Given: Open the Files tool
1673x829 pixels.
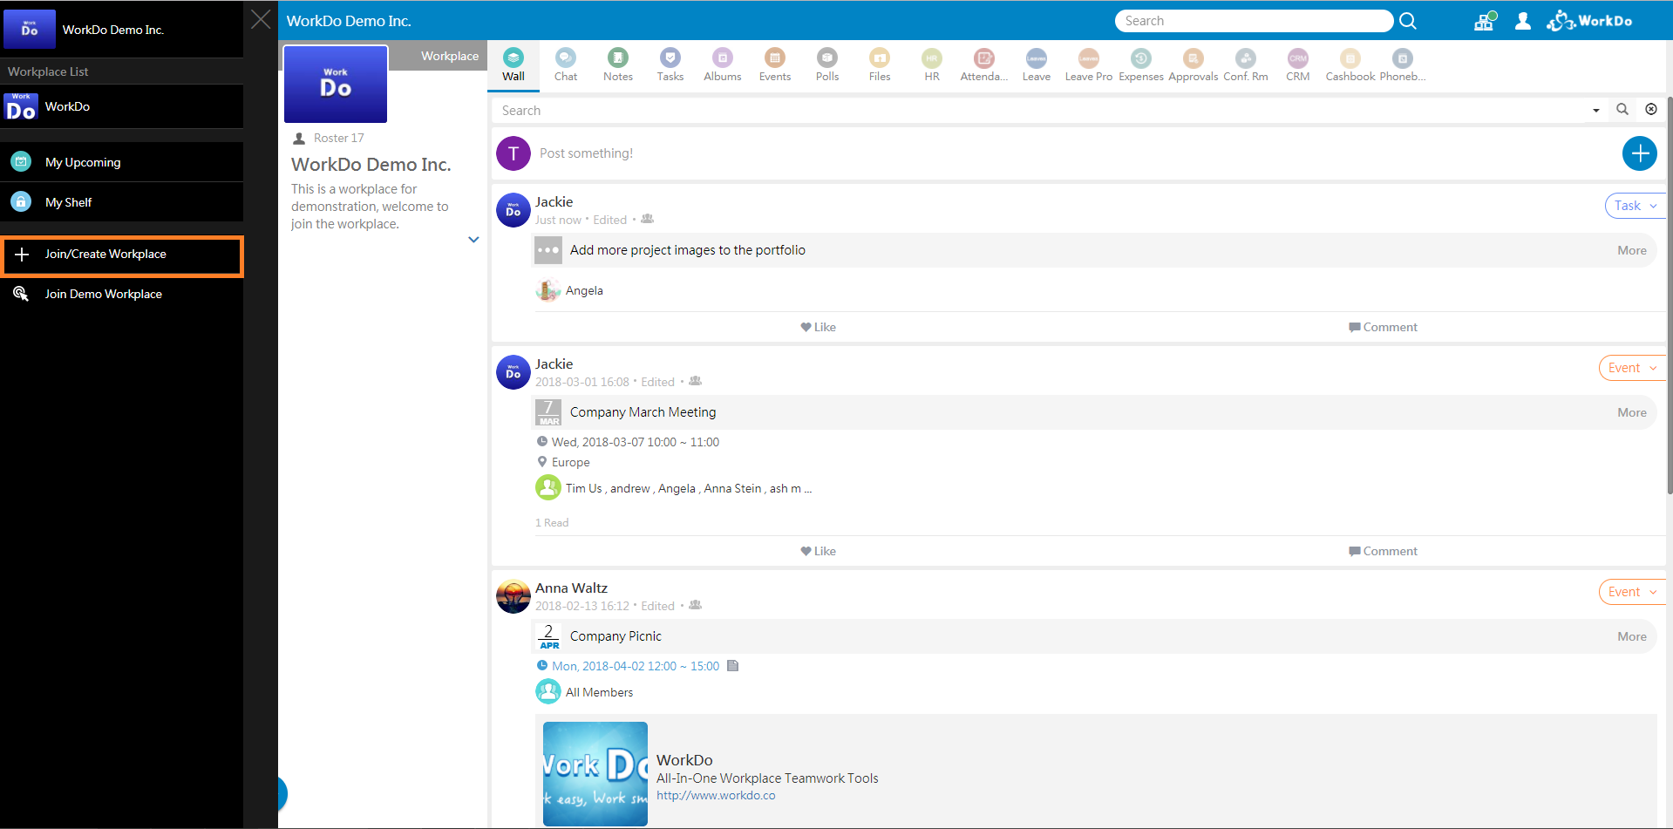Looking at the screenshot, I should click(880, 65).
